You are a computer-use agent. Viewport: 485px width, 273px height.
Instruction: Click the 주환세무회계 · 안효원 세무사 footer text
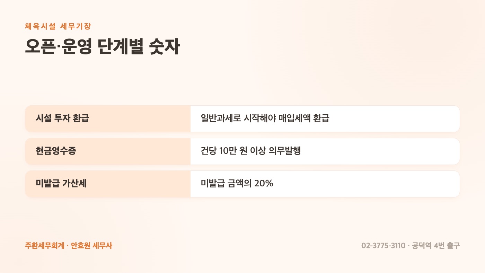[69, 246]
